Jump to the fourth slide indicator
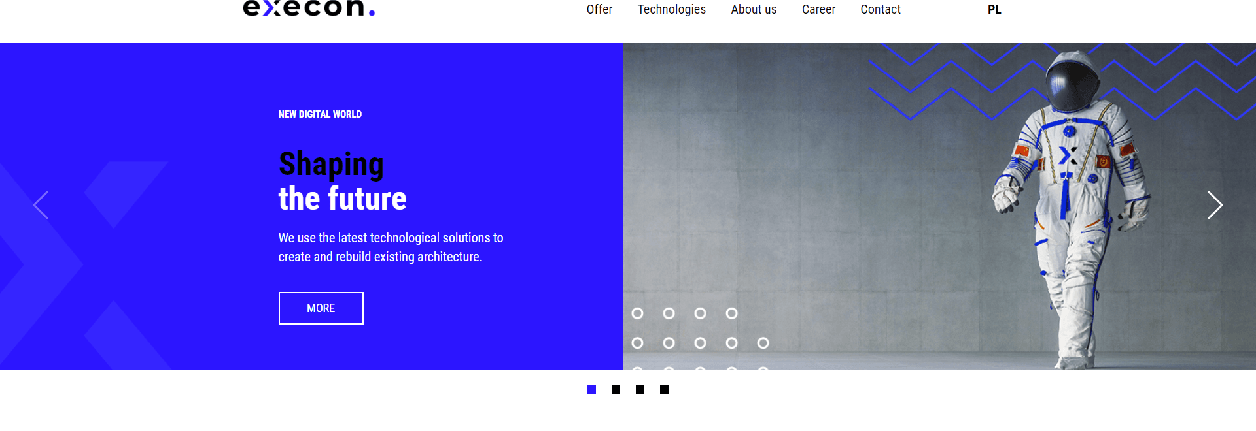The image size is (1256, 431). (664, 390)
